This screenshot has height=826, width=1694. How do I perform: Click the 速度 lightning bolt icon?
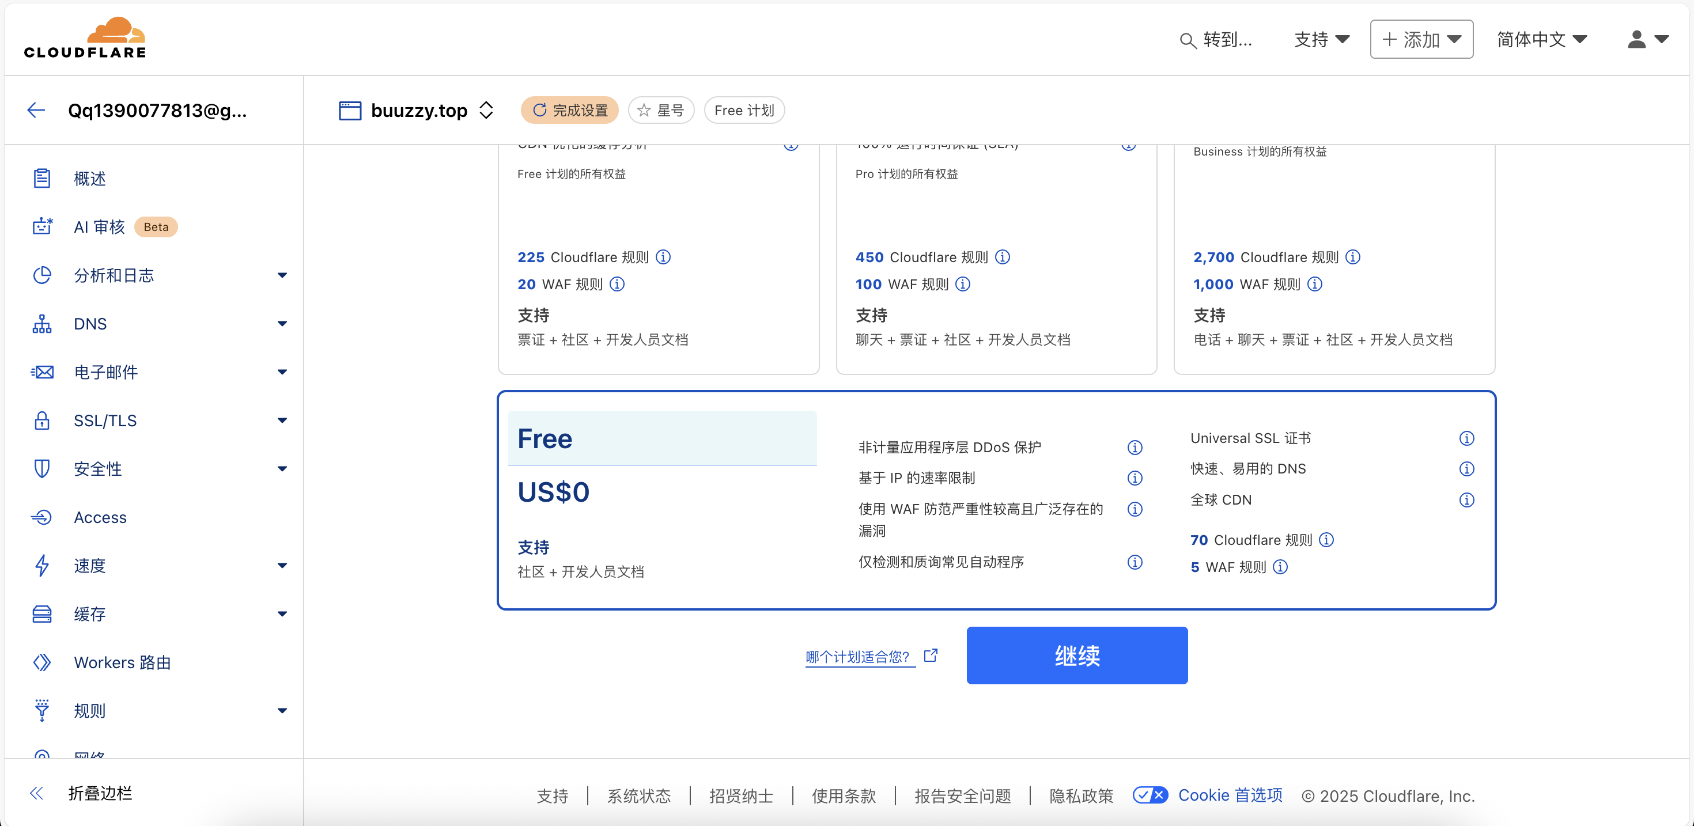tap(42, 565)
